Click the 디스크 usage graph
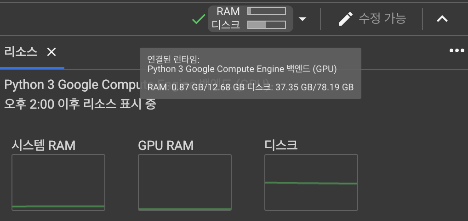 click(x=311, y=182)
